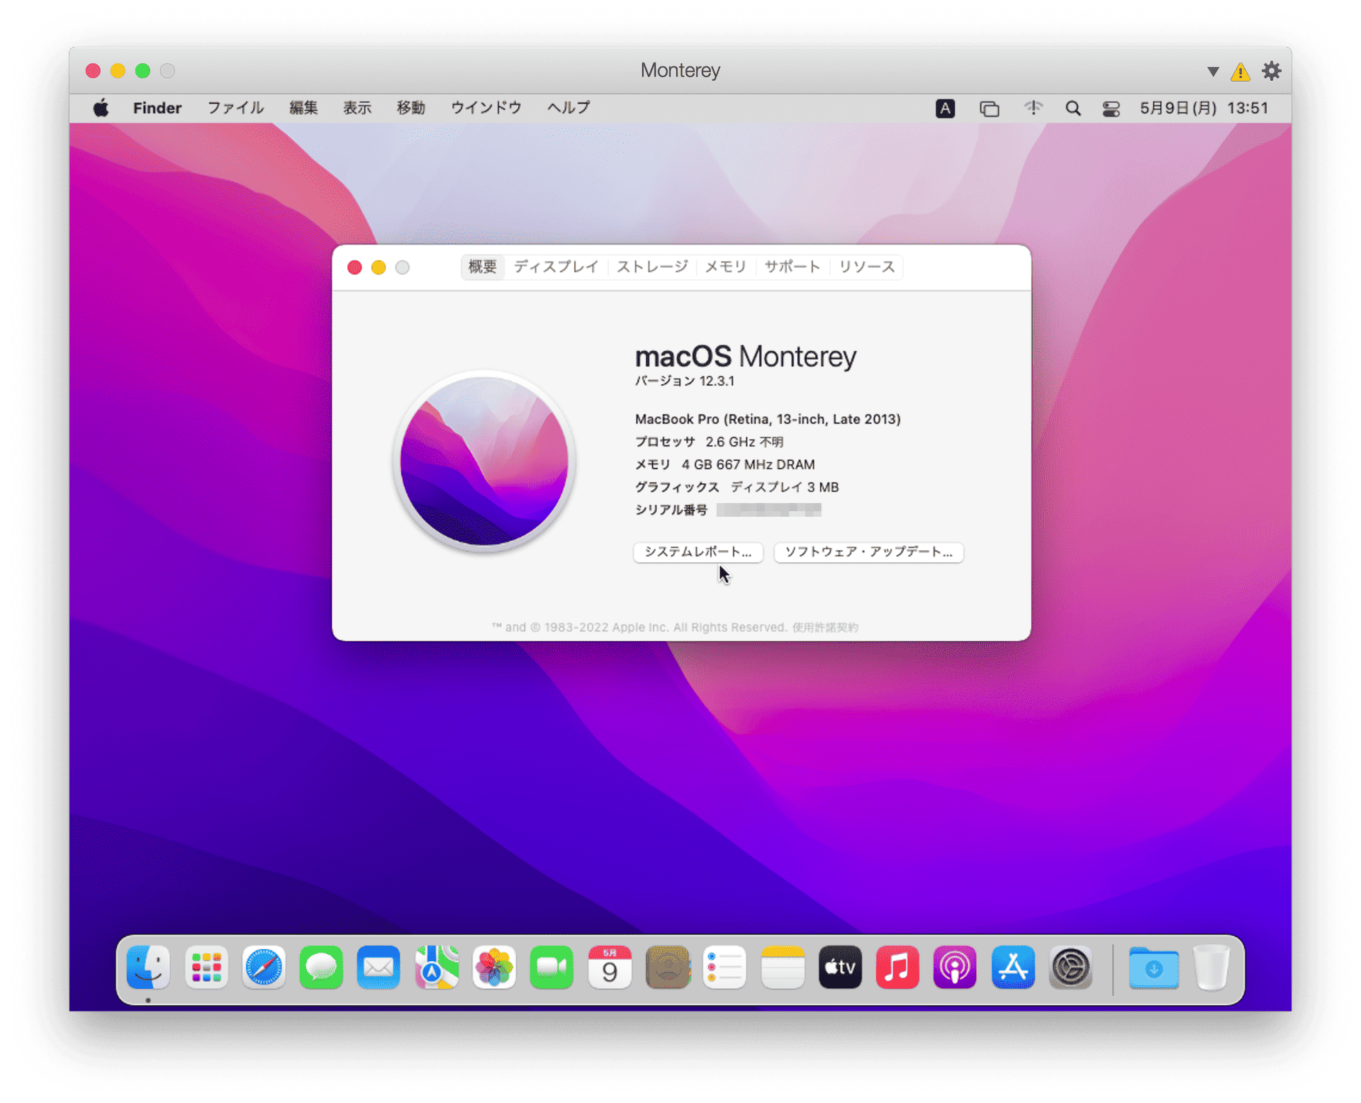Click the グラフィックス ディスプレイ 3 MB line
The height and width of the screenshot is (1103, 1361).
coord(736,487)
